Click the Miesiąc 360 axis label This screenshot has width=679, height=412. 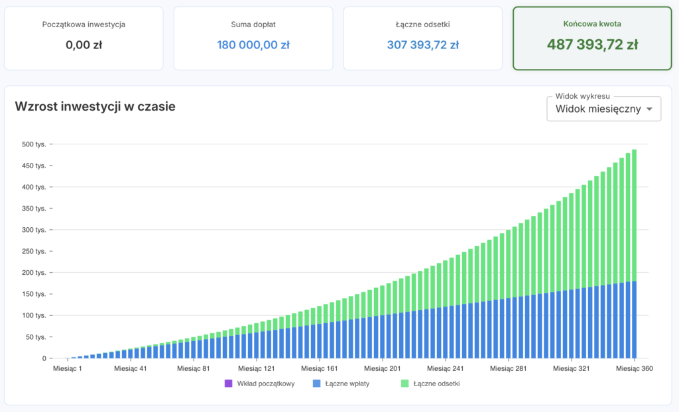(x=635, y=369)
